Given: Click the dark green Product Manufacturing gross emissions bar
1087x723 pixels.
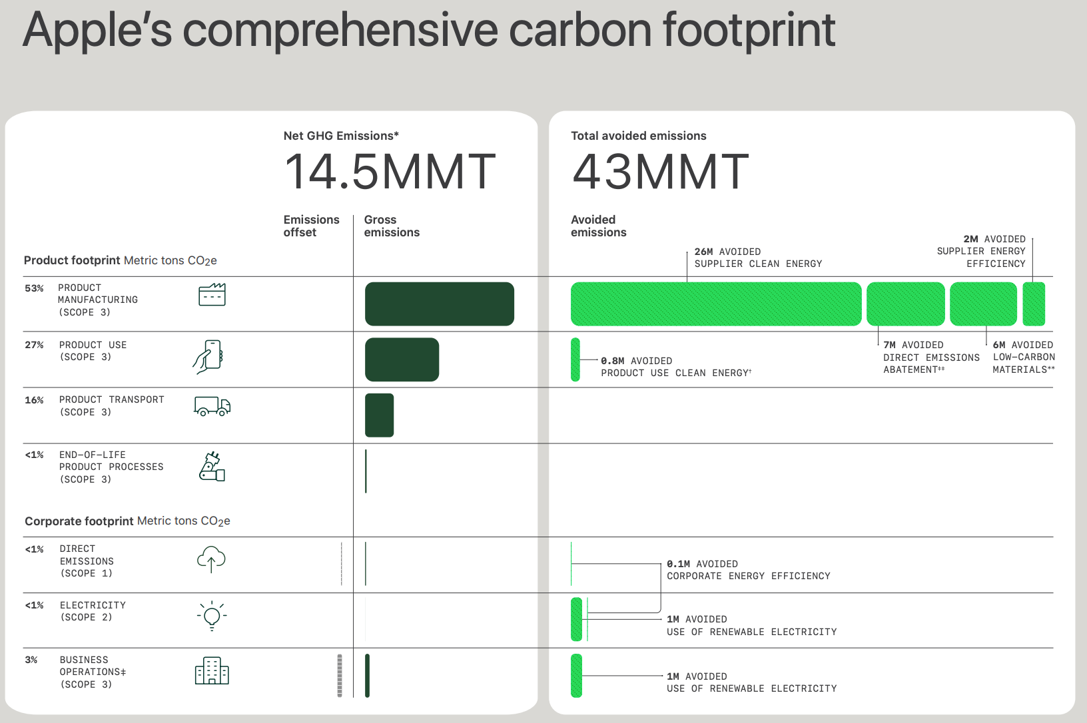Looking at the screenshot, I should (x=440, y=304).
